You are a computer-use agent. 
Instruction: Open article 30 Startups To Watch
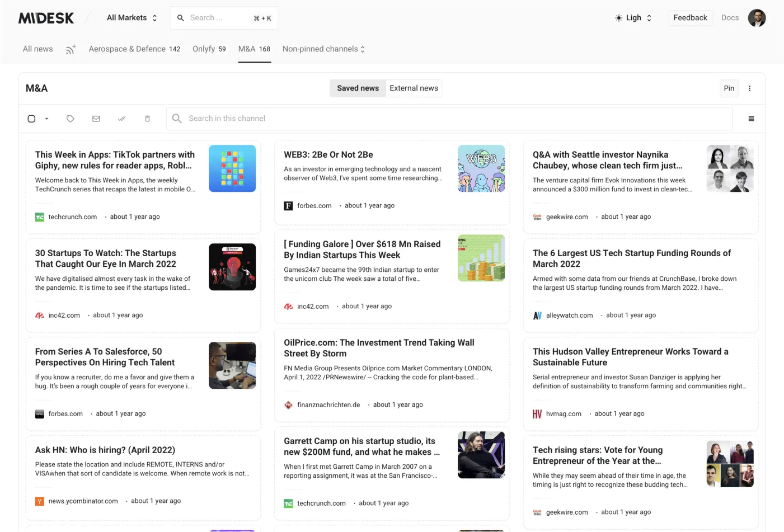pos(106,258)
